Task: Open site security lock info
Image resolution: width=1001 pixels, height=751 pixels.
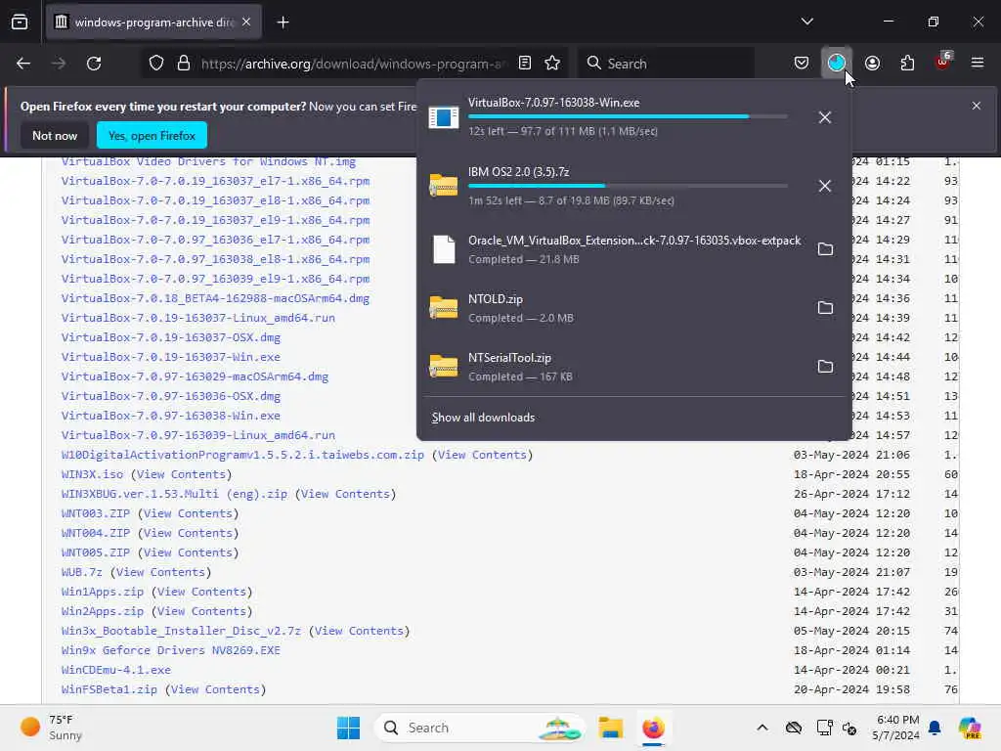Action: coord(184,64)
